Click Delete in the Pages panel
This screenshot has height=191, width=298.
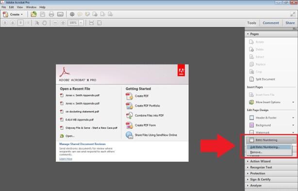tap(256, 49)
